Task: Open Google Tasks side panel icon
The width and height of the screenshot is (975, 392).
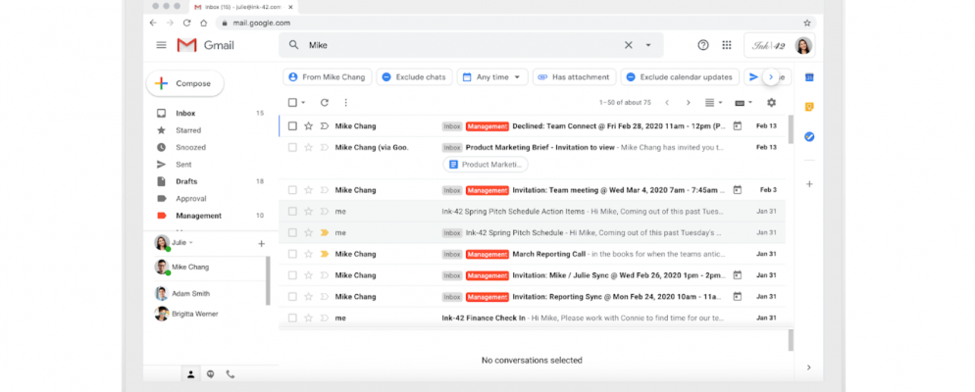Action: pos(809,136)
